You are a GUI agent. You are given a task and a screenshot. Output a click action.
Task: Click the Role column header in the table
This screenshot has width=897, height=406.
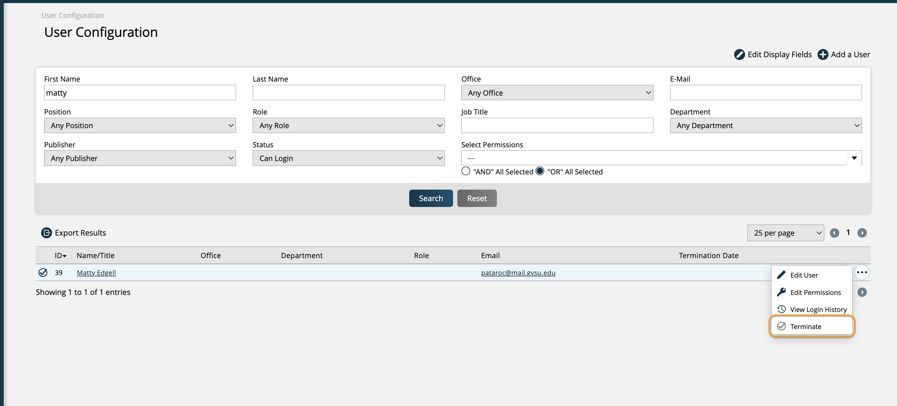pyautogui.click(x=421, y=255)
